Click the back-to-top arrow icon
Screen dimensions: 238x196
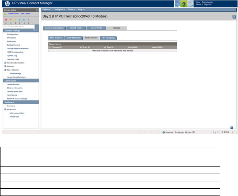(x=232, y=128)
